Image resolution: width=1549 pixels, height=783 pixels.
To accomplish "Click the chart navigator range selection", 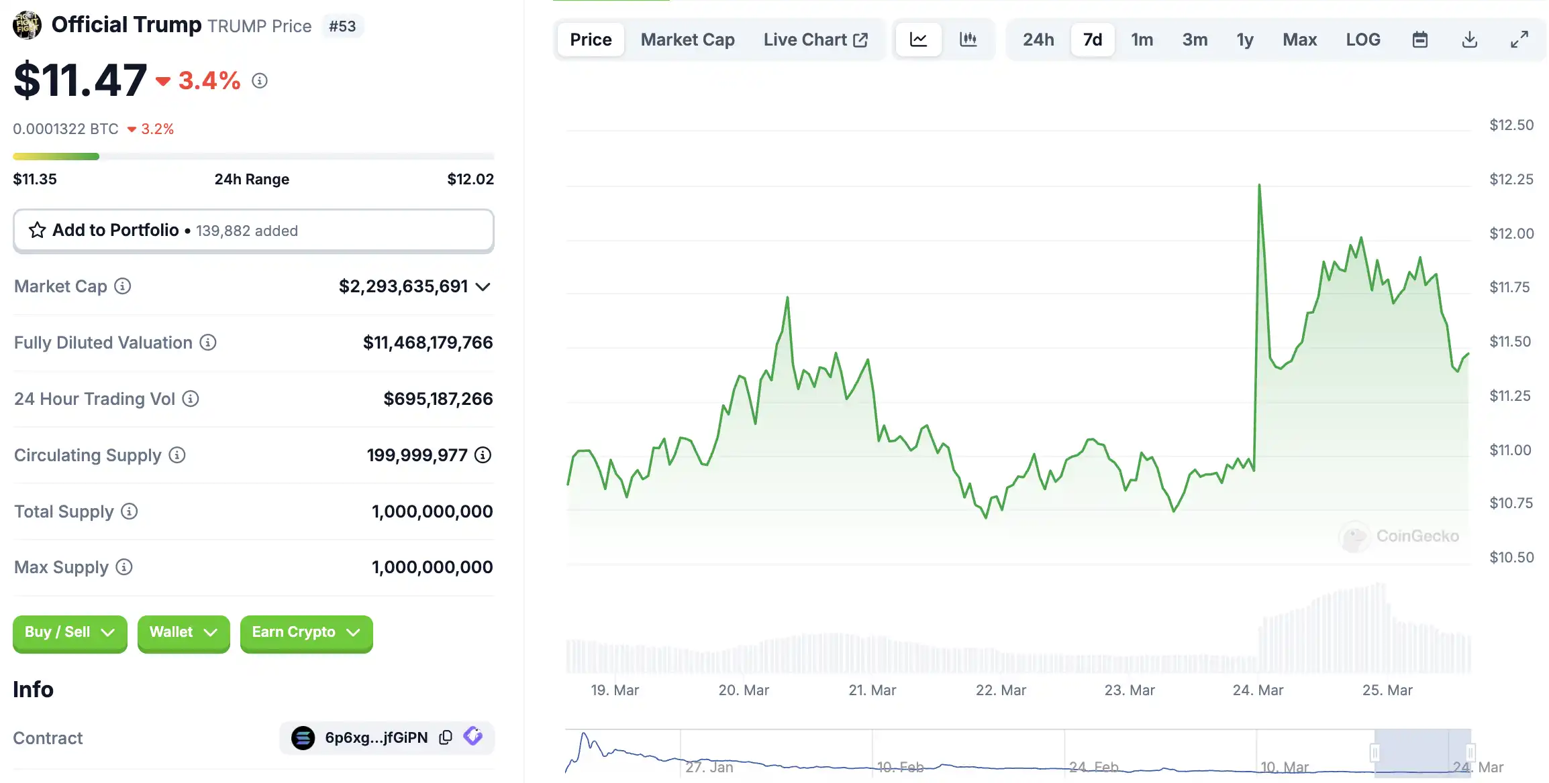I will point(1421,752).
